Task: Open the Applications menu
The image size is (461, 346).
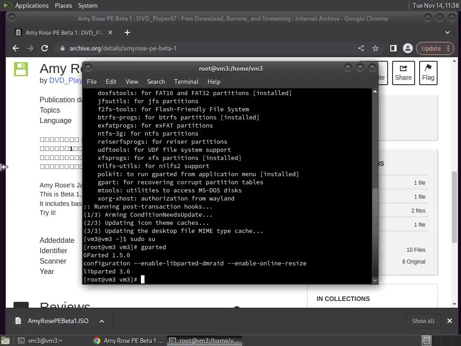Action: click(x=32, y=5)
